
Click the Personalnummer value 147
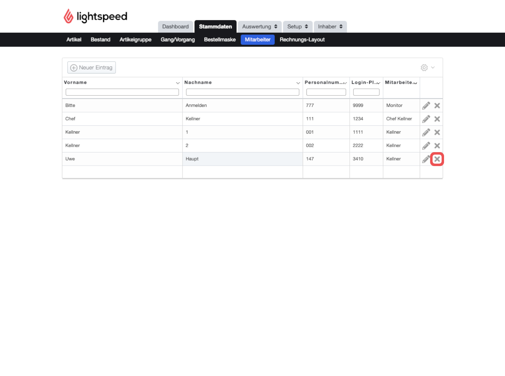(310, 159)
